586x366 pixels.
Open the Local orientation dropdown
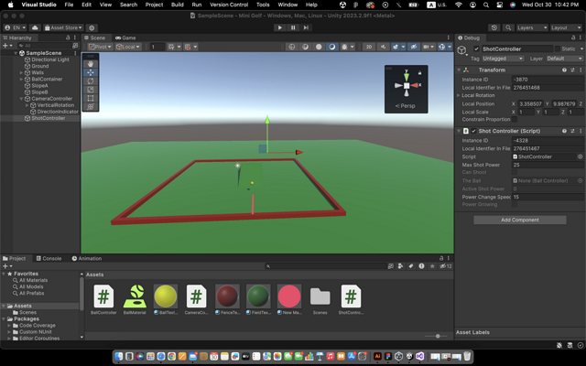tap(128, 47)
